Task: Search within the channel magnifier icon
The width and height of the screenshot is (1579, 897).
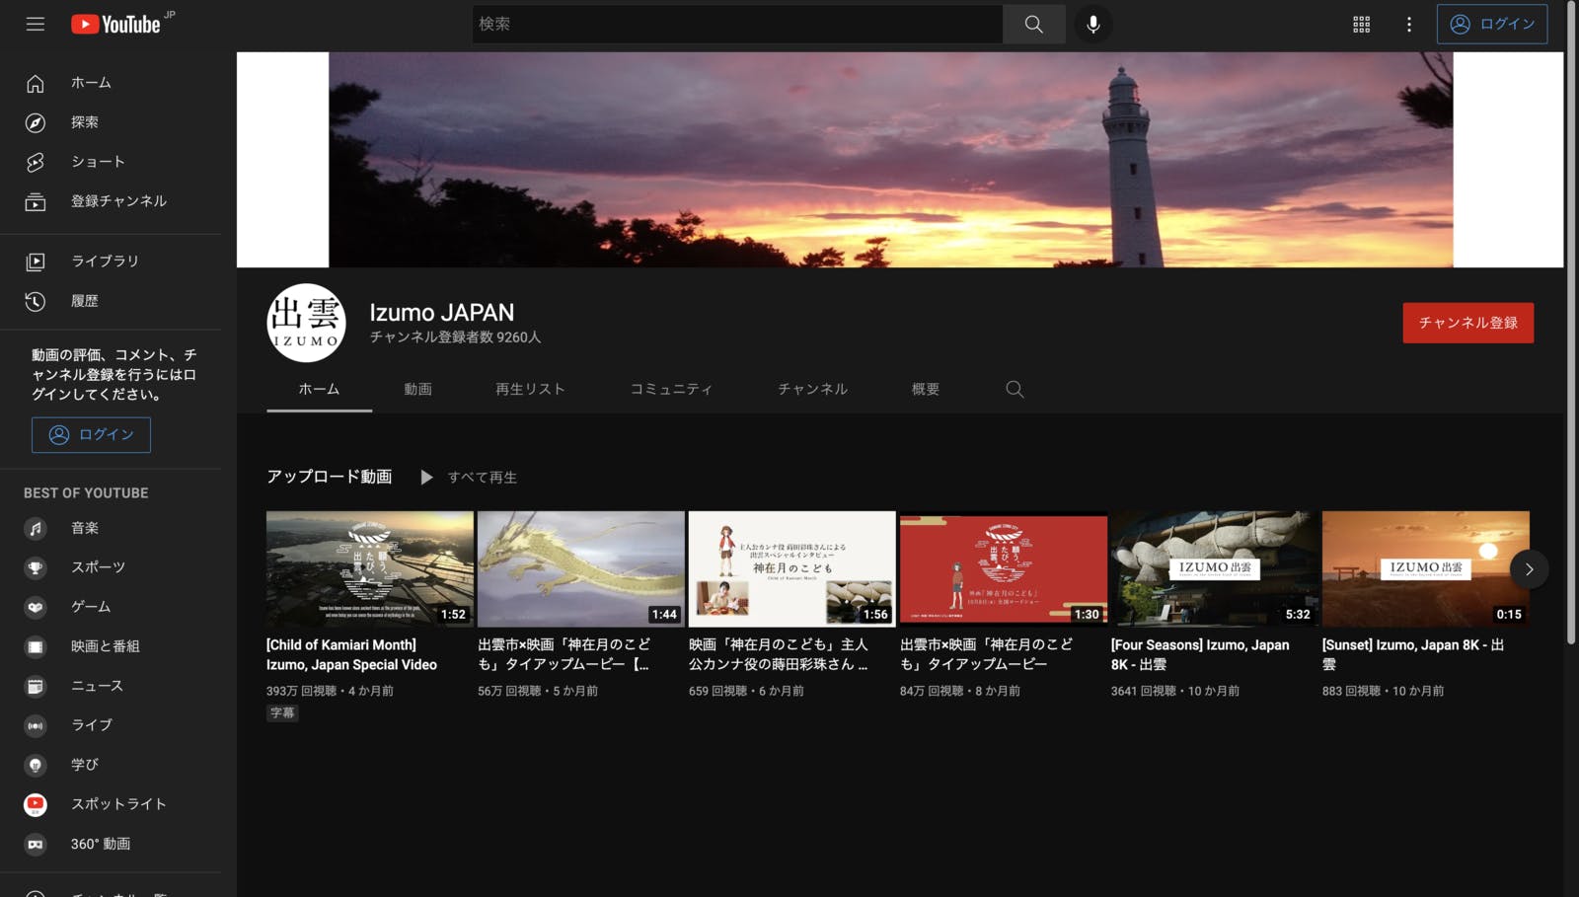Action: tap(1015, 389)
